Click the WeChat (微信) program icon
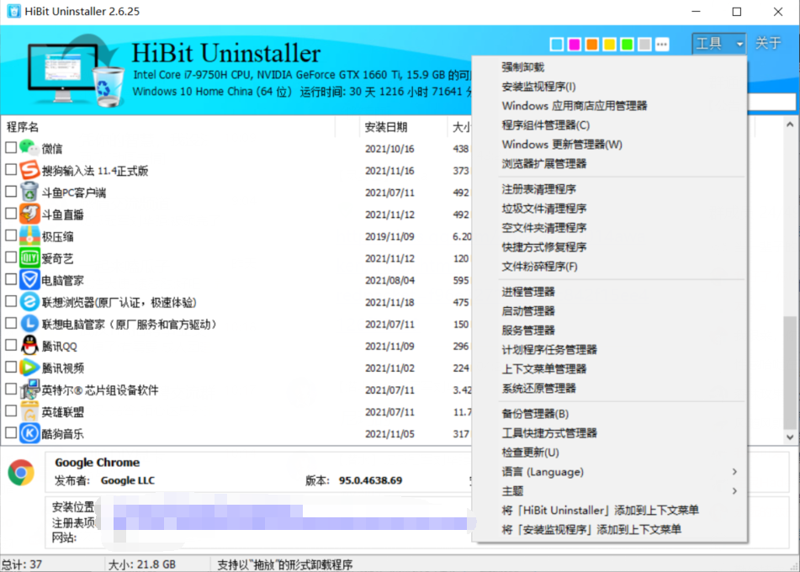This screenshot has width=800, height=572. (x=29, y=148)
